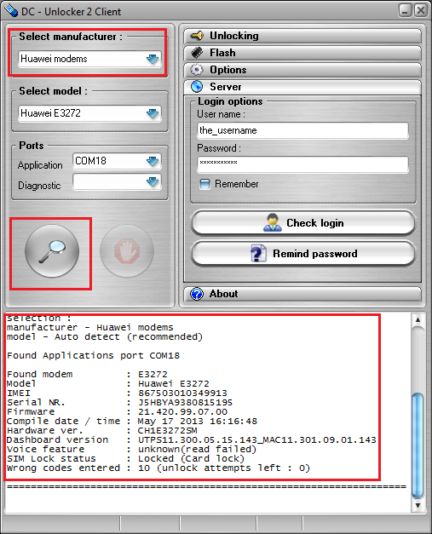The image size is (432, 534).
Task: Click the Check login button
Action: [x=303, y=223]
